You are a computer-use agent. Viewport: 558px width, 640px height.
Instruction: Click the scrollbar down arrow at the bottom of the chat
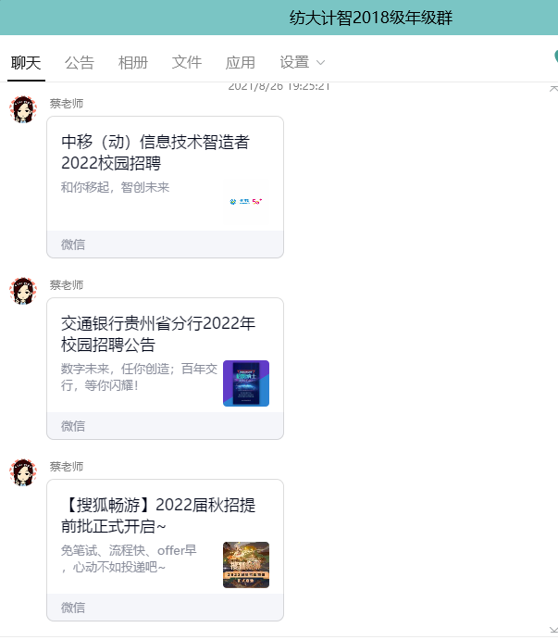552,631
